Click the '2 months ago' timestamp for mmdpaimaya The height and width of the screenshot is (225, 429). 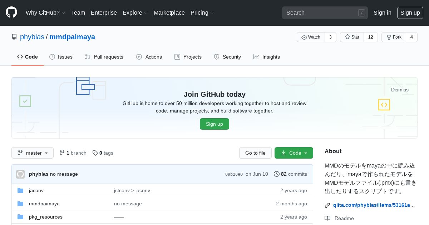(291, 204)
